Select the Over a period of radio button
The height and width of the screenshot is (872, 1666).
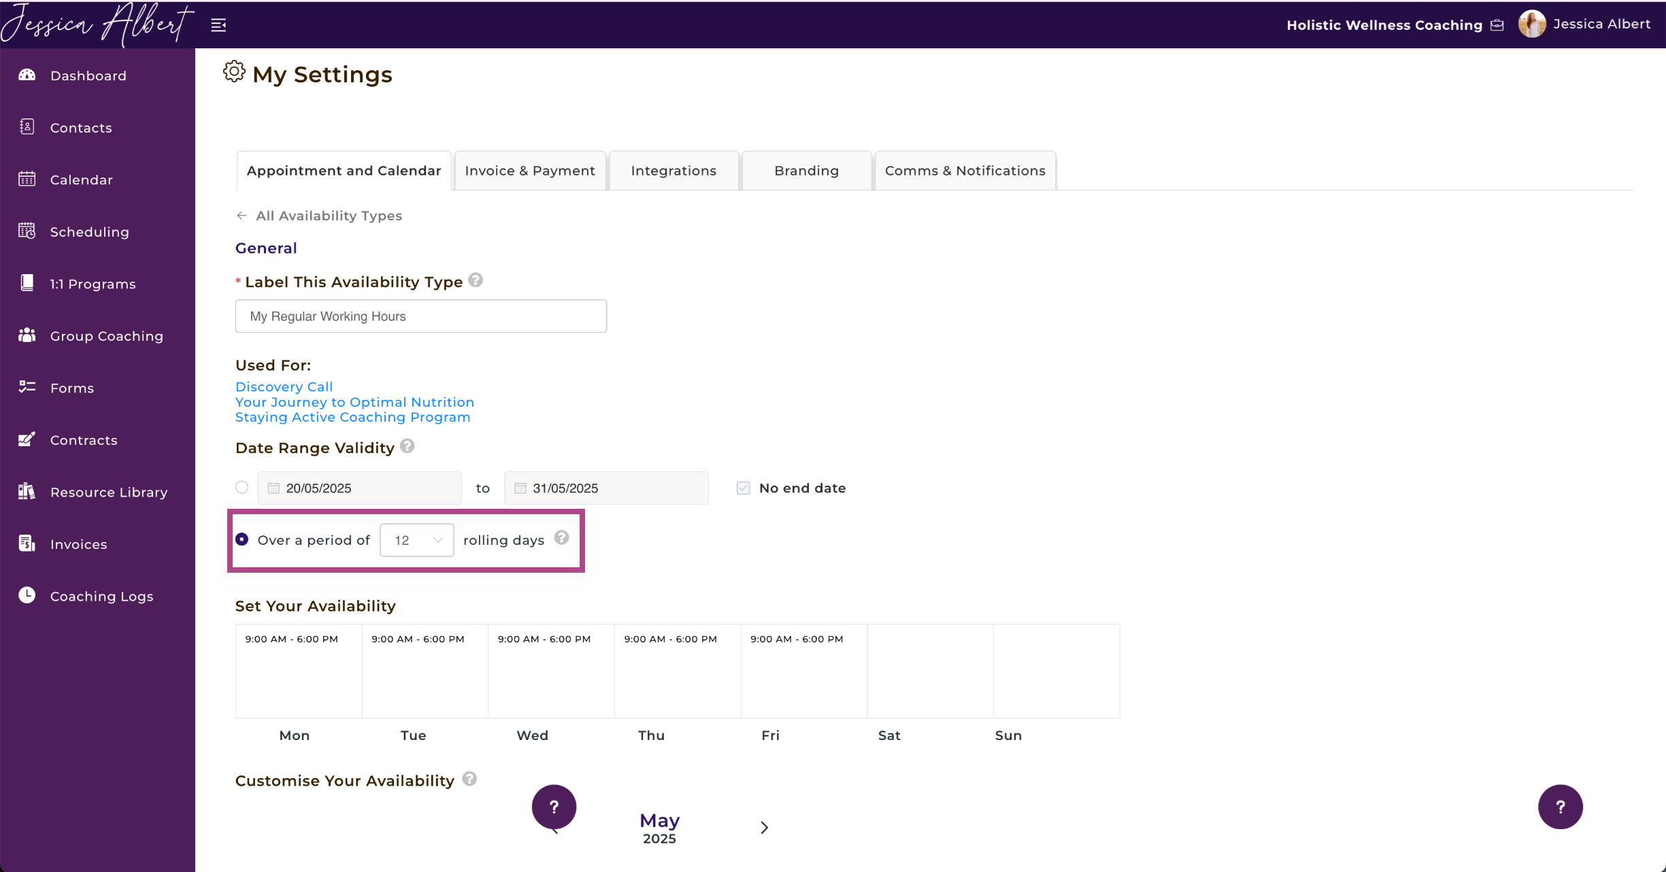pyautogui.click(x=241, y=539)
